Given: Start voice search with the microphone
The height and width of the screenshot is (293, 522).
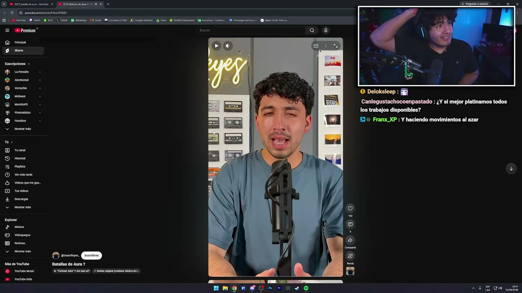Looking at the screenshot, I should click(325, 30).
